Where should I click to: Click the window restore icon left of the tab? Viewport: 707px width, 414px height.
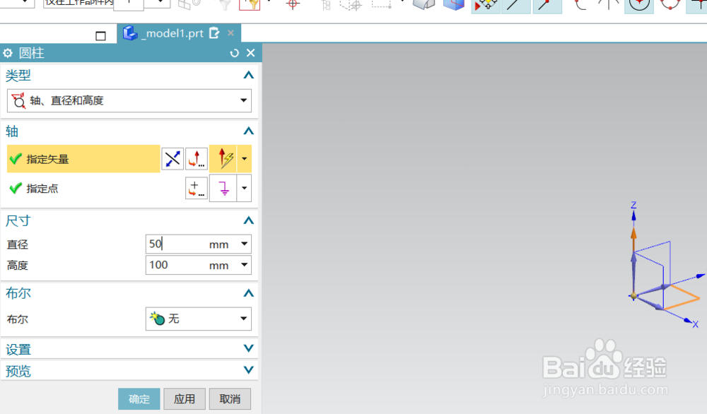pos(101,36)
